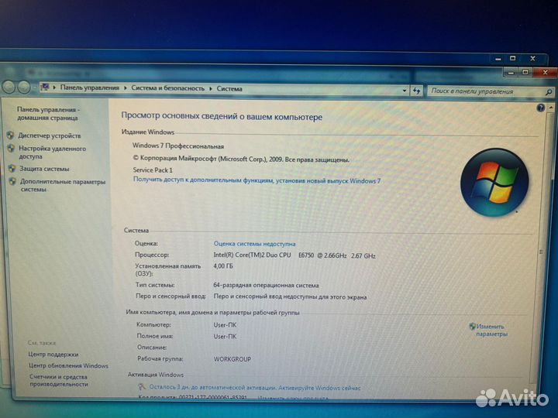Click the Service Pack 1 text
The width and height of the screenshot is (558, 418).
153,170
